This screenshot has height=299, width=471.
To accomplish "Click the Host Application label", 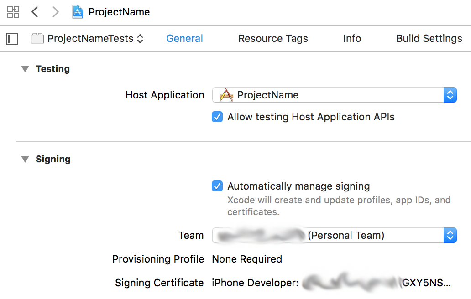I will (165, 95).
